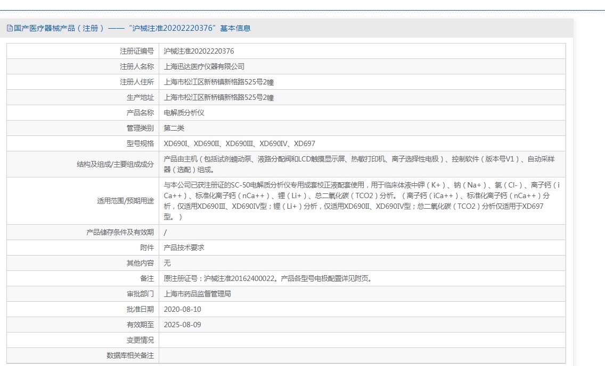Click the 注册人名称 label

pos(136,66)
